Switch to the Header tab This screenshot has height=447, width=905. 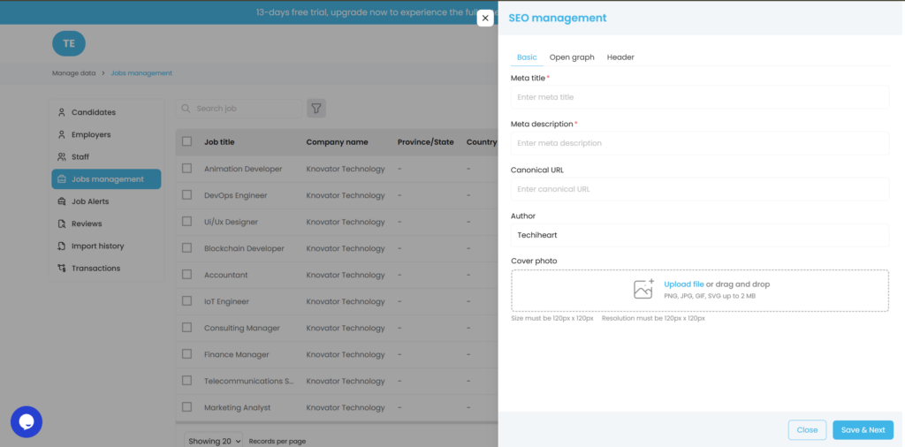pyautogui.click(x=620, y=57)
